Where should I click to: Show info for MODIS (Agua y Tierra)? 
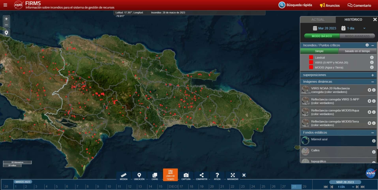pos(372,67)
